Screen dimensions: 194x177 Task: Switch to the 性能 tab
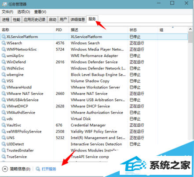(x=17, y=19)
